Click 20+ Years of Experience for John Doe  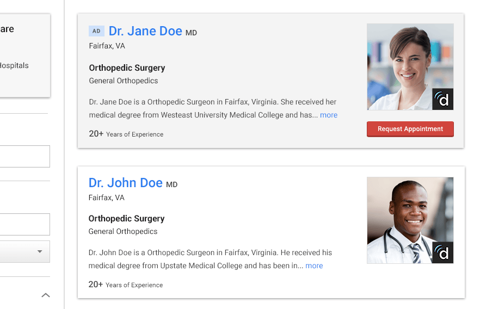pyautogui.click(x=126, y=285)
